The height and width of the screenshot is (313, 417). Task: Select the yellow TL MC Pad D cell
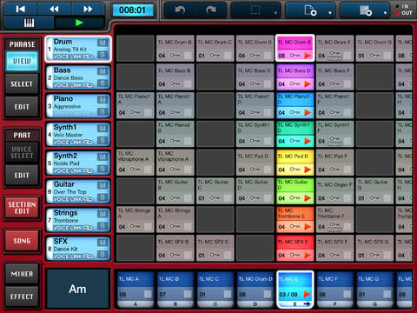tap(295, 163)
